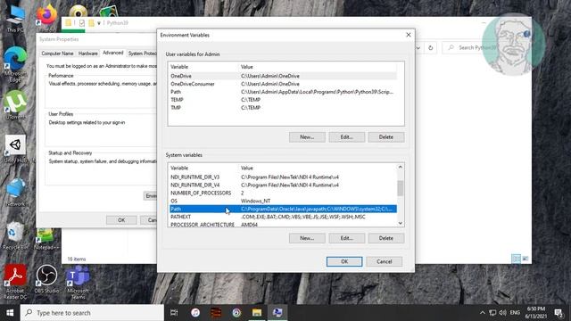Screen dimensions: 571x321
Task: Select the OneDrive user variable
Action: pyautogui.click(x=284, y=76)
